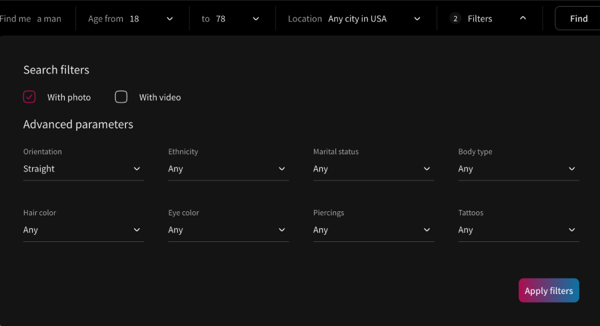Open the Marital status dropdown
Viewport: 600px width, 326px height.
[x=373, y=169]
